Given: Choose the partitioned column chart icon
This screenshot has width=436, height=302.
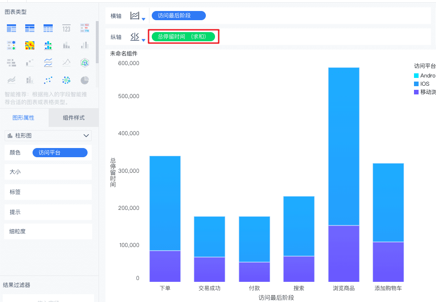Looking at the screenshot, I should click(48, 45).
